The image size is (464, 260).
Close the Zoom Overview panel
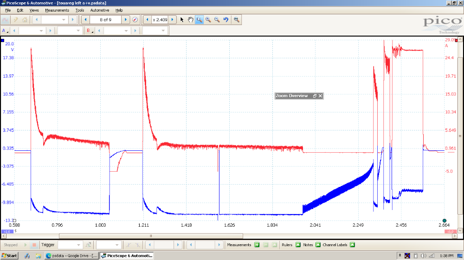point(320,96)
